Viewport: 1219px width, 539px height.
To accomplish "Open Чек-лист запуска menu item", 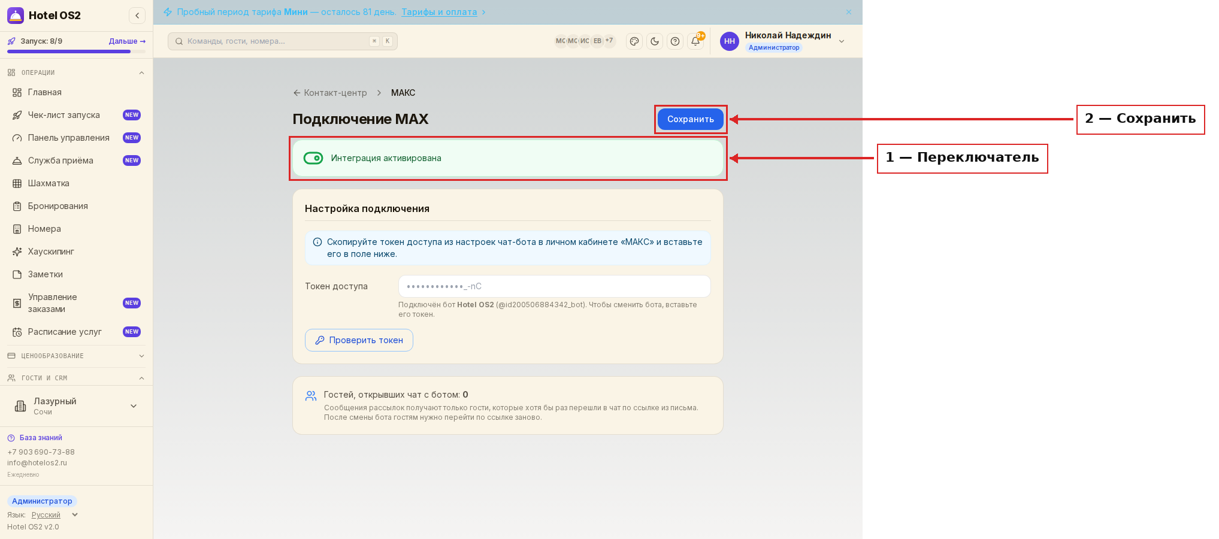I will pos(76,115).
